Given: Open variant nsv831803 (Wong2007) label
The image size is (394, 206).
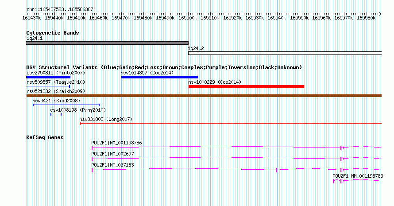Looking at the screenshot, I should point(106,119).
